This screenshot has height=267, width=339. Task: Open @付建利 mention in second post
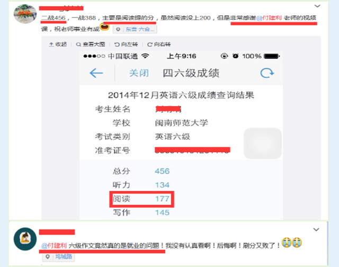tap(54, 246)
